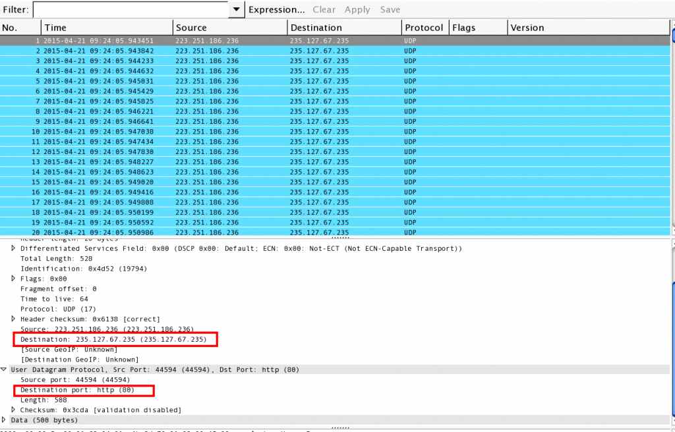Sort by the Source column header
Viewport: 675px width, 432px height.
click(x=230, y=28)
